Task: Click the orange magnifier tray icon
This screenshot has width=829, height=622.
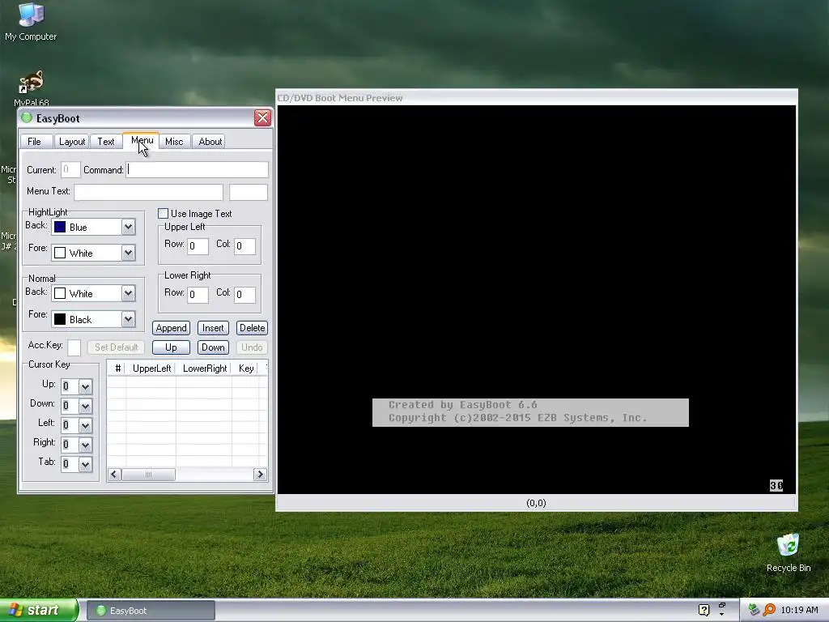Action: [769, 610]
